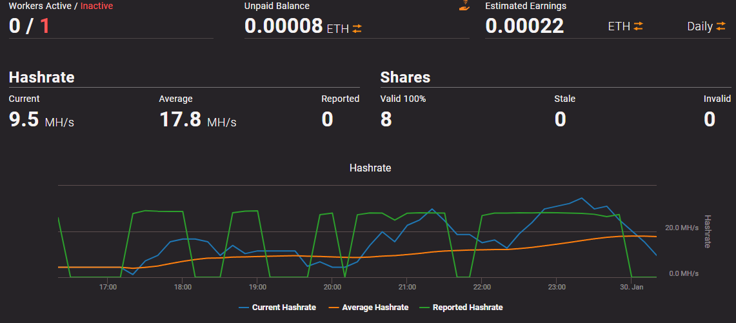Click the 17:00 time axis label
Image resolution: width=736 pixels, height=323 pixels.
(x=108, y=287)
